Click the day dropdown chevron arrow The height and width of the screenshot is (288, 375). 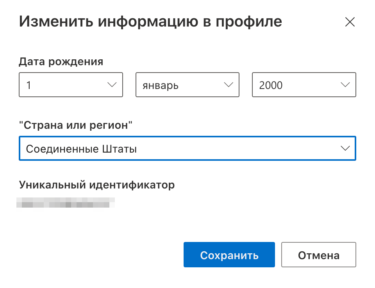pos(112,85)
